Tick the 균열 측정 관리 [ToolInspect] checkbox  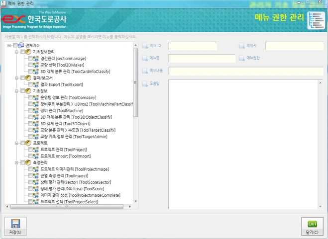(30, 175)
